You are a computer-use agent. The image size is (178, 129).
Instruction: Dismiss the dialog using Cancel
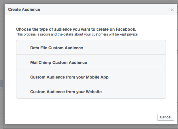[x=166, y=117]
